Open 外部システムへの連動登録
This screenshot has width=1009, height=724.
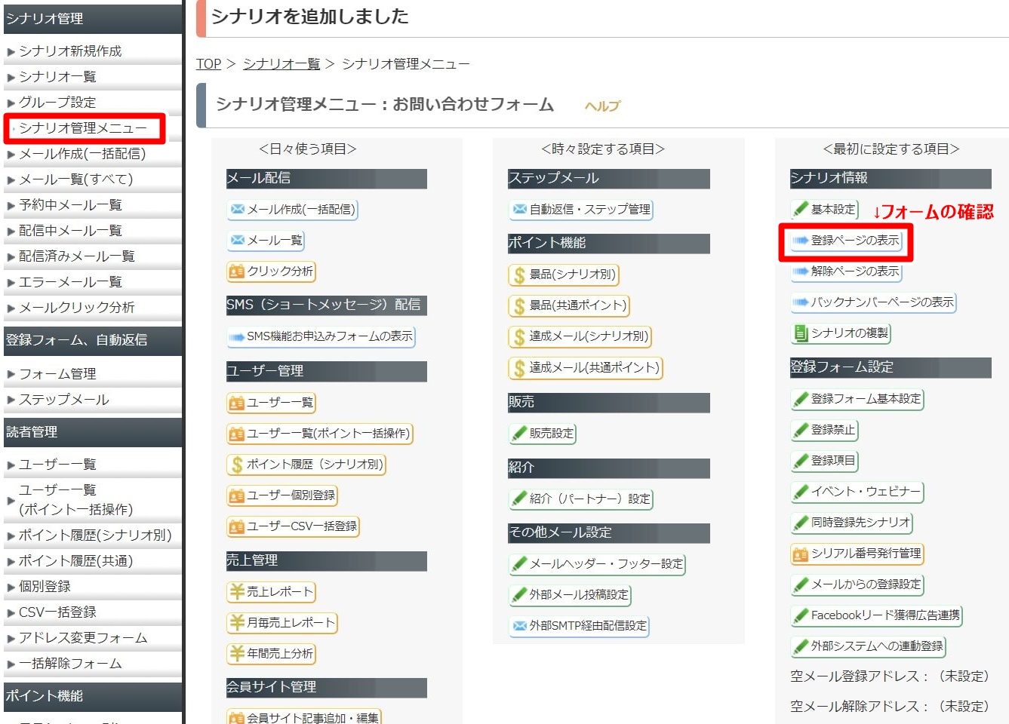click(868, 646)
